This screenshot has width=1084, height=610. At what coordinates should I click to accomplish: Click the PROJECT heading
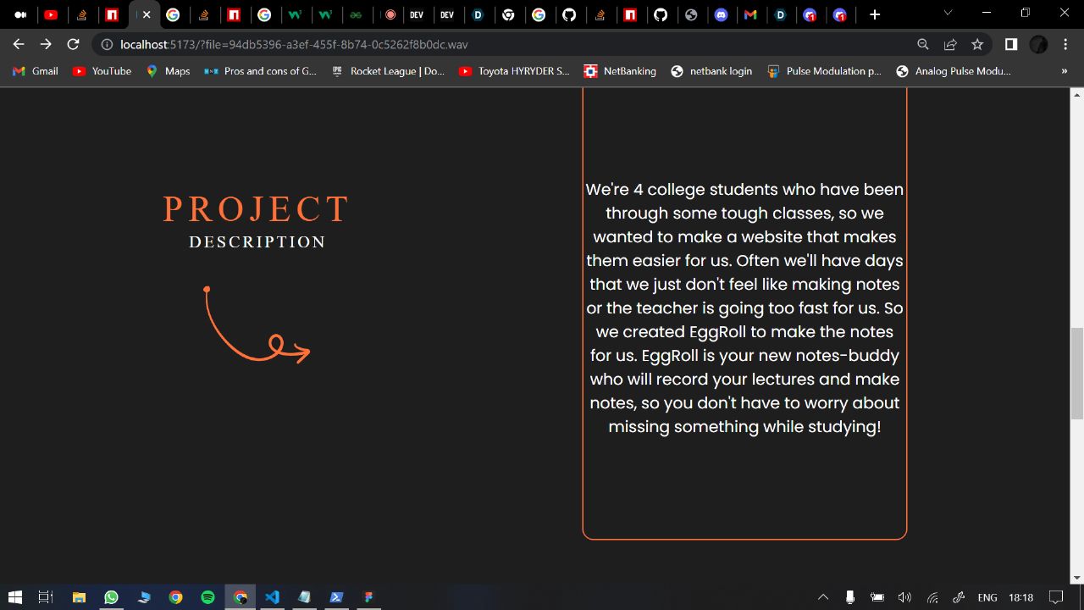[x=257, y=209]
